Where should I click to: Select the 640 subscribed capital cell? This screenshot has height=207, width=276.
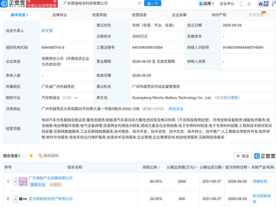point(182,199)
